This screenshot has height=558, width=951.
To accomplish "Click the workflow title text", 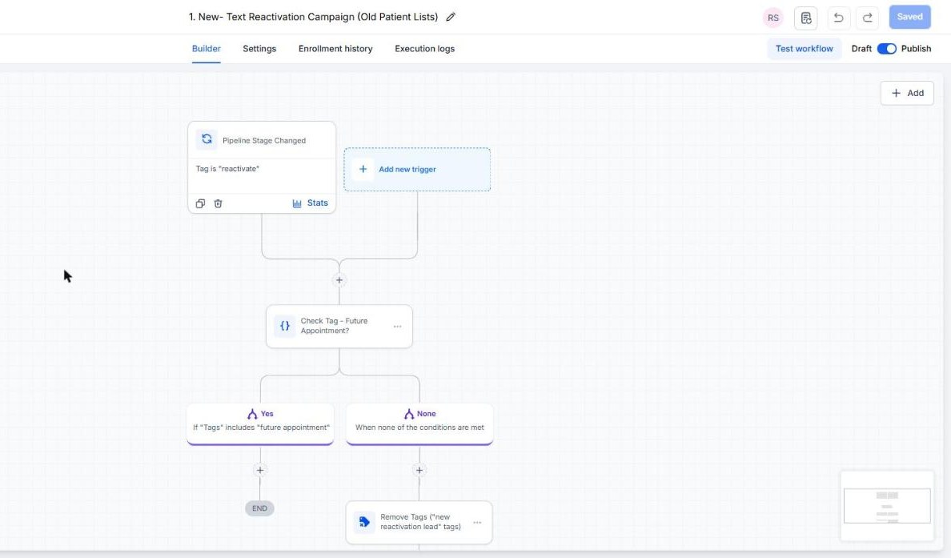I will 313,17.
